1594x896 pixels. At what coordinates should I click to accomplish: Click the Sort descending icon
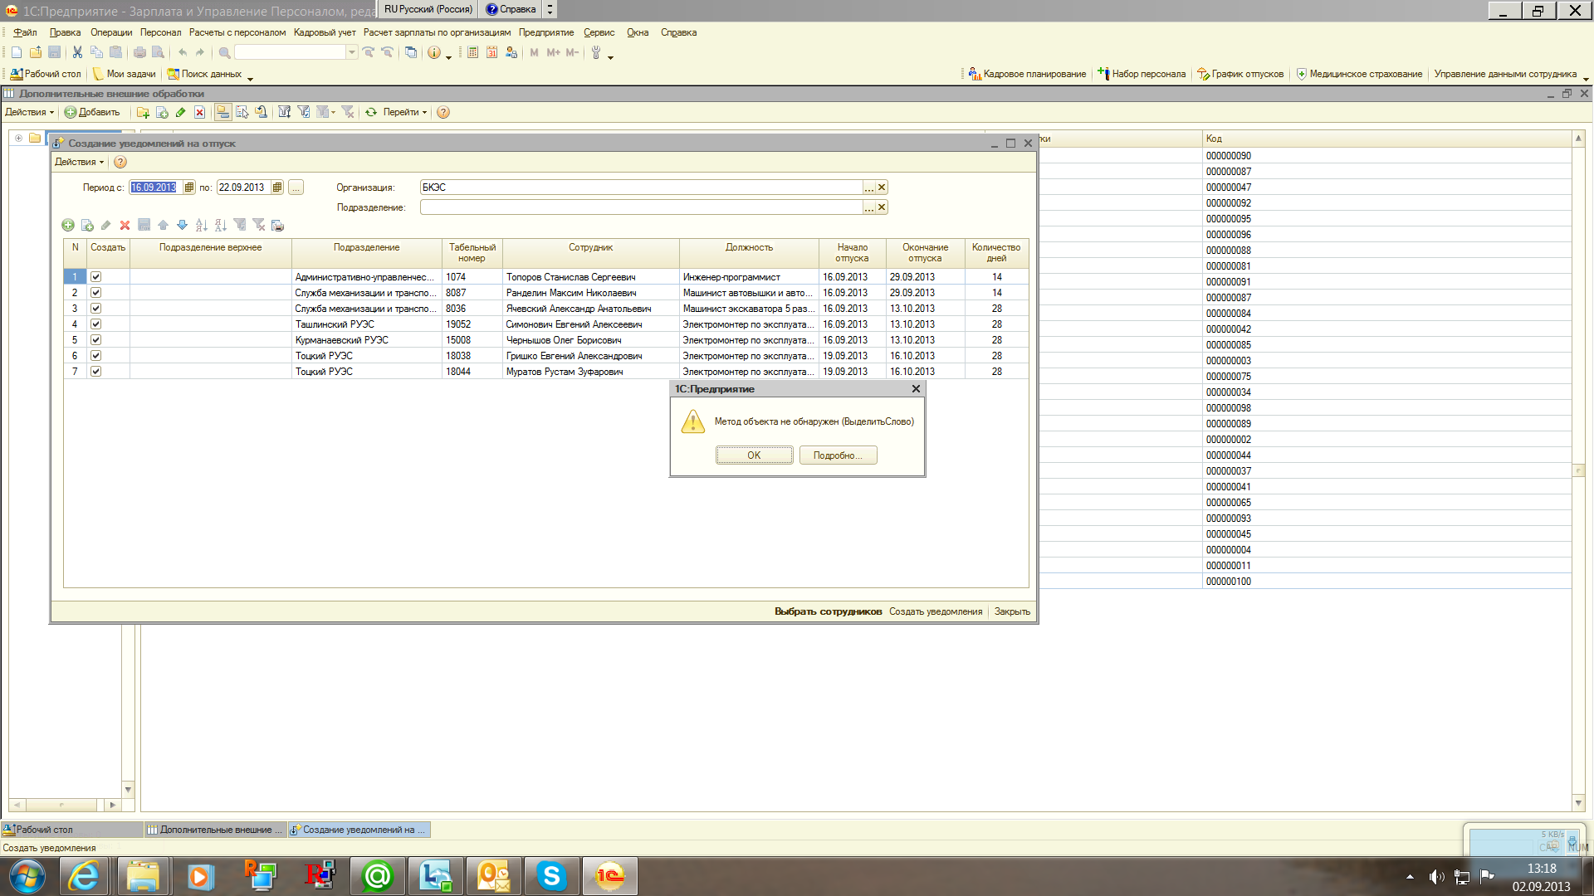(220, 225)
